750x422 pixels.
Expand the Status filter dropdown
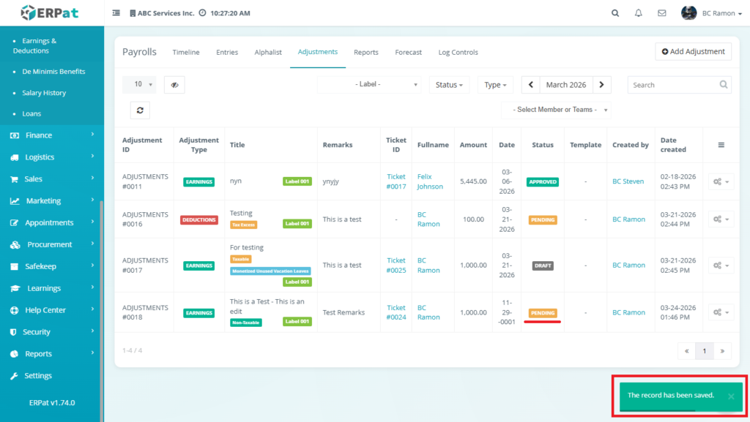449,85
